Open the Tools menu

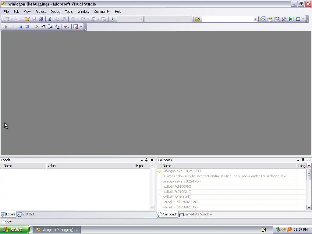point(69,12)
